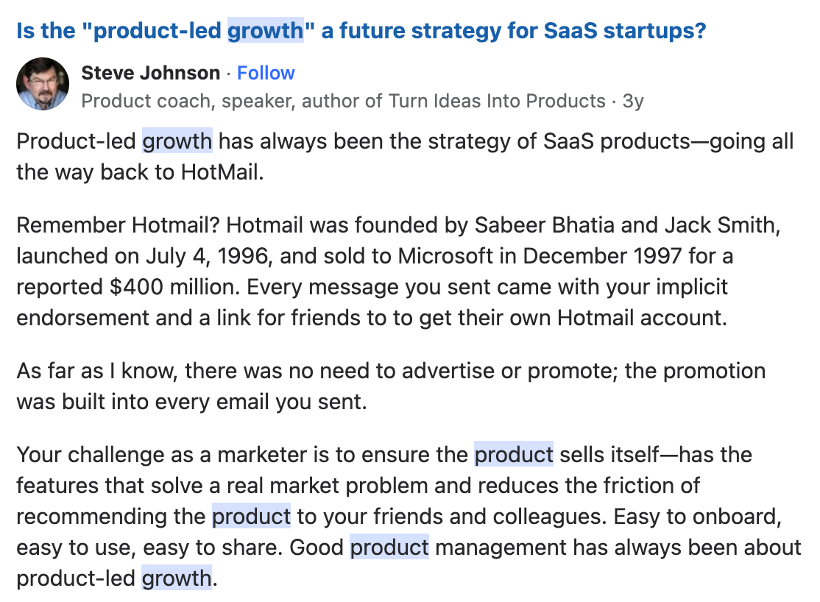
Task: Open the 3y answer timestamp
Action: pyautogui.click(x=633, y=101)
